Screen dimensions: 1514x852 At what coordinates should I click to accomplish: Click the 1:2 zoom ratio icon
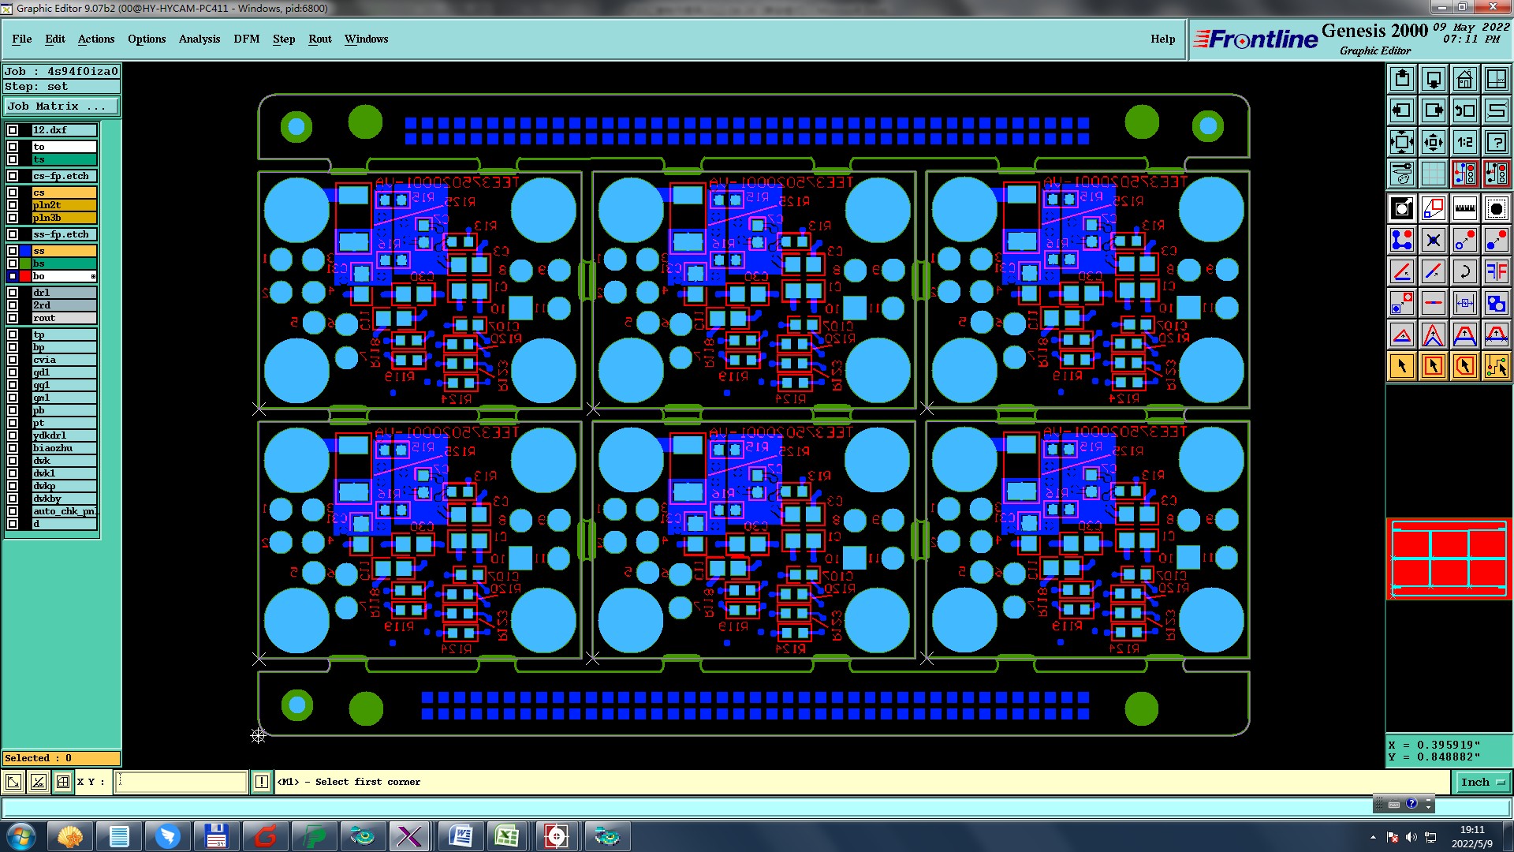[x=1464, y=142]
